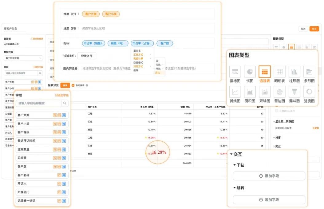Choose the 指标图 chart type icon
This screenshot has width=324, height=209.
click(x=235, y=72)
